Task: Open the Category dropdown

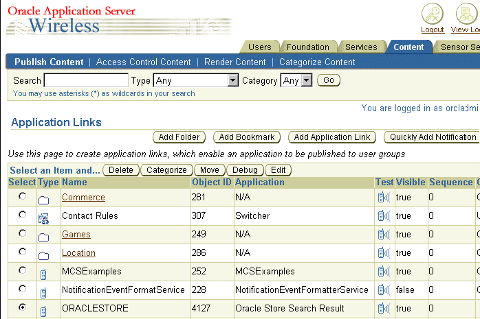Action: tap(296, 80)
